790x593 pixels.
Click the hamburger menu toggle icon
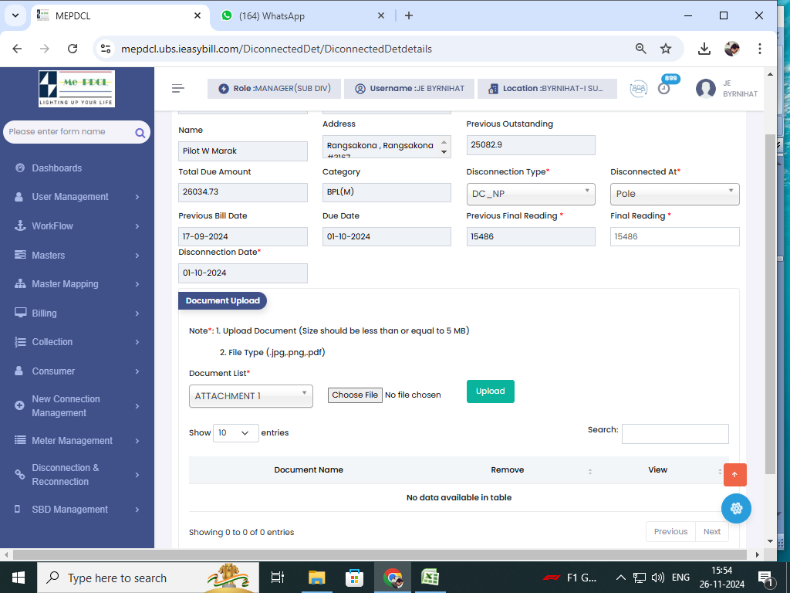pos(178,89)
